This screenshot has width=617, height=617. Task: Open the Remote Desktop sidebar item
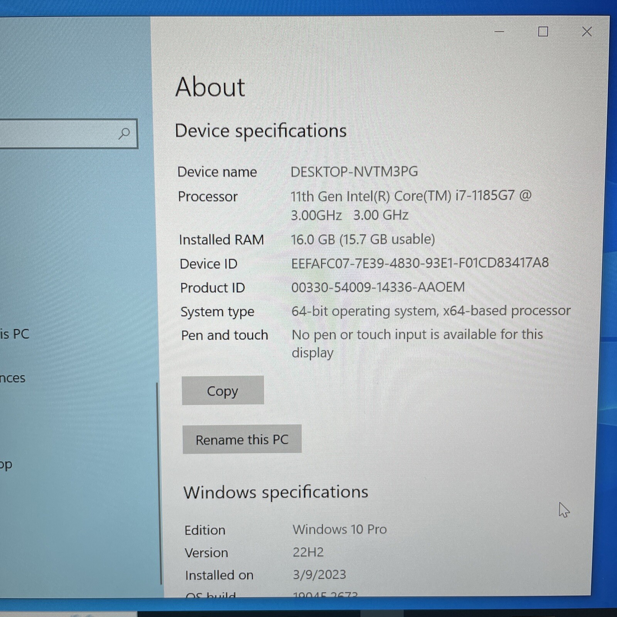pos(6,464)
